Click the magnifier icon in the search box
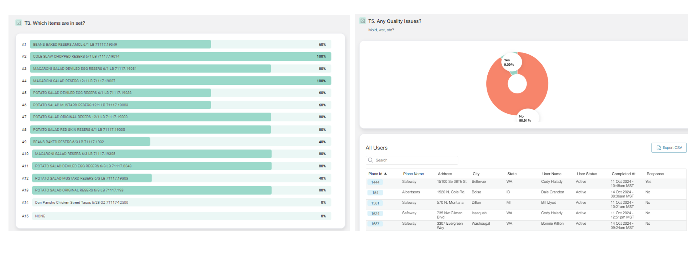The width and height of the screenshot is (696, 258). tap(370, 160)
